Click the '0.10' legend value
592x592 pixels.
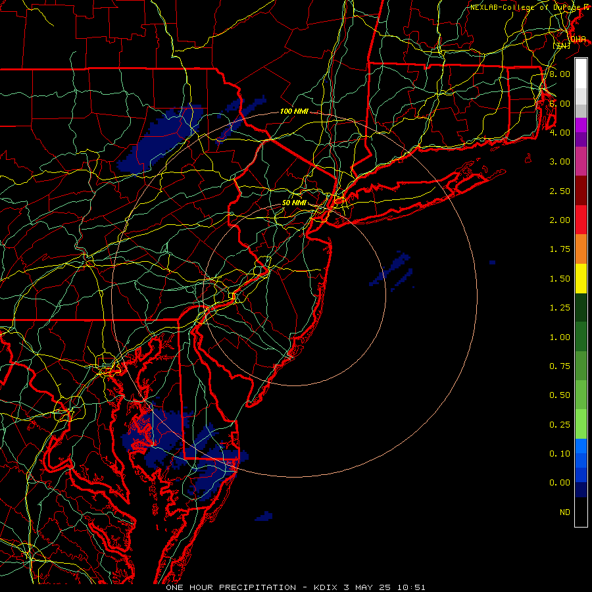coord(560,454)
